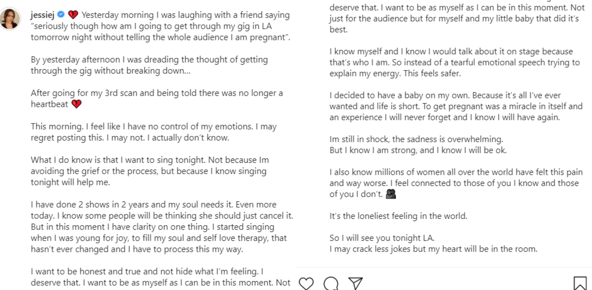Click the paragraph starting "I also know millions"
Viewport: 592px width, 290px height.
pos(455,183)
